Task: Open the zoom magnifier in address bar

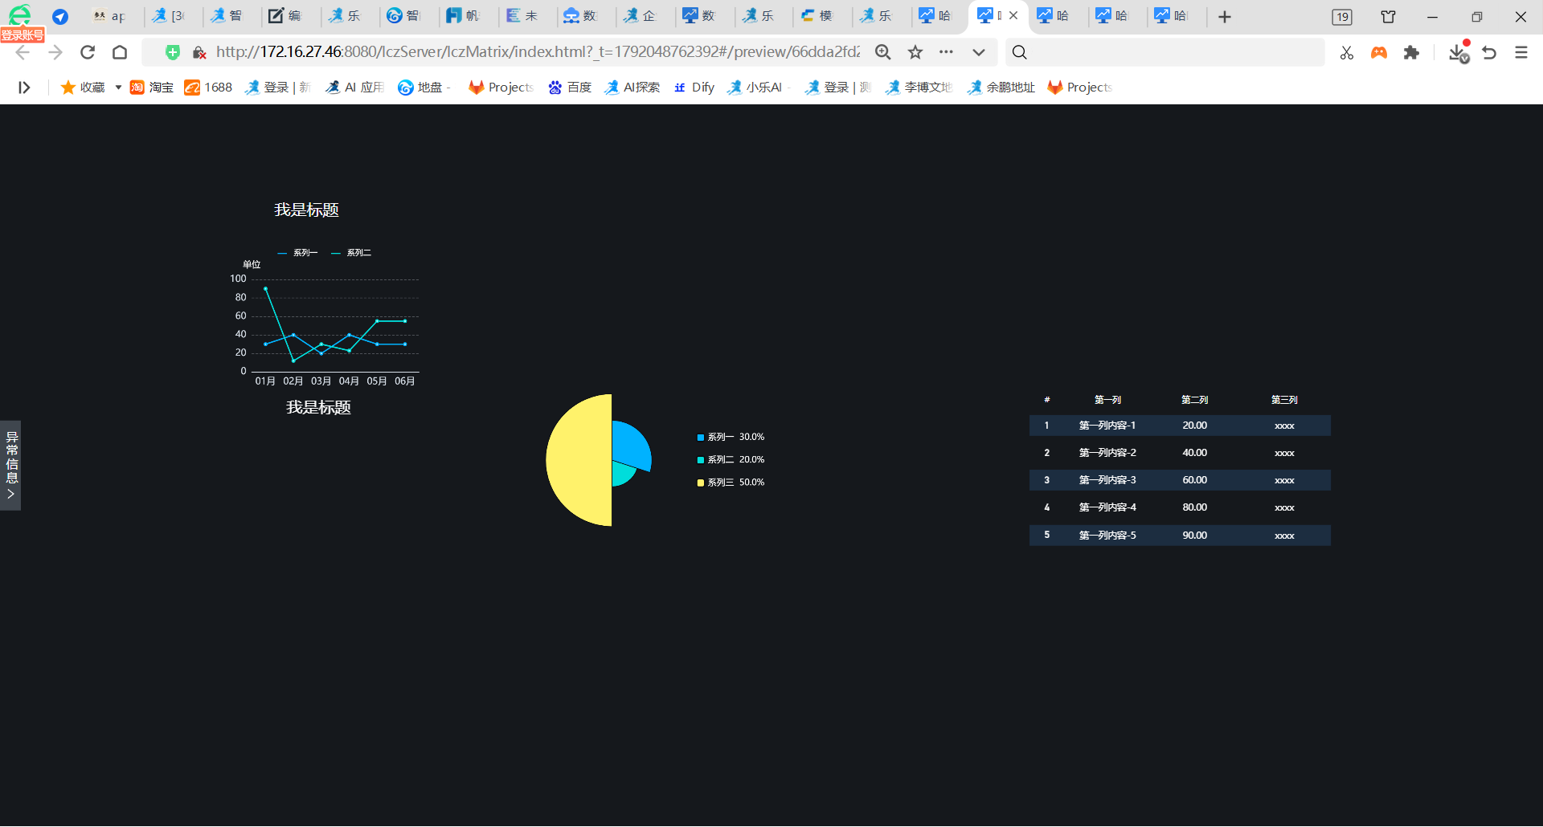Action: [883, 52]
